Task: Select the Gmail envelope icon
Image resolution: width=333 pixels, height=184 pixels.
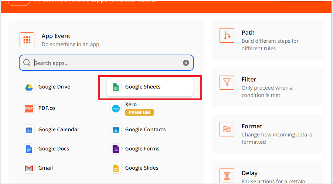Action: point(29,168)
